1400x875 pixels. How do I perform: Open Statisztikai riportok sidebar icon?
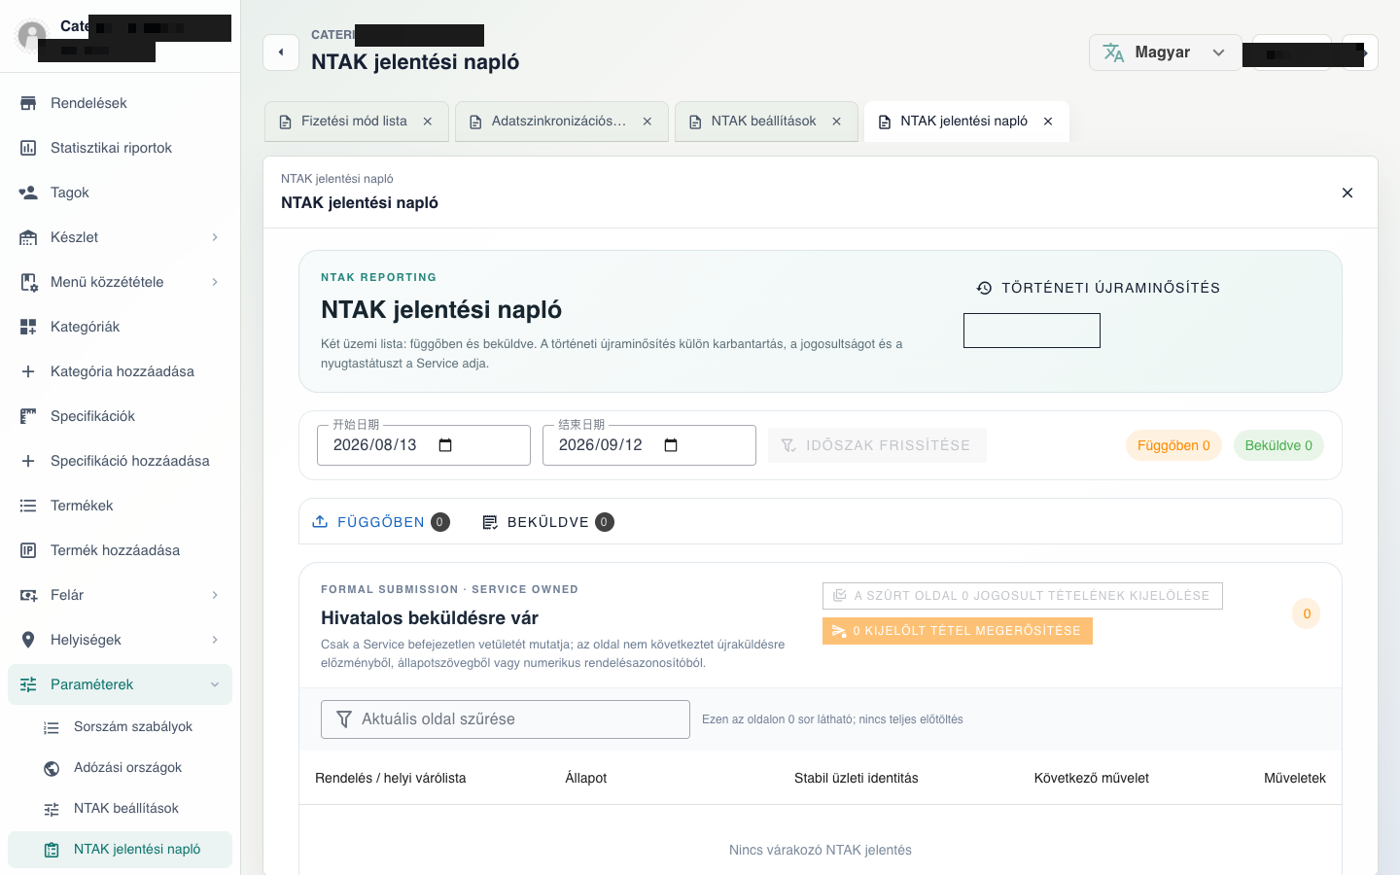tap(28, 148)
